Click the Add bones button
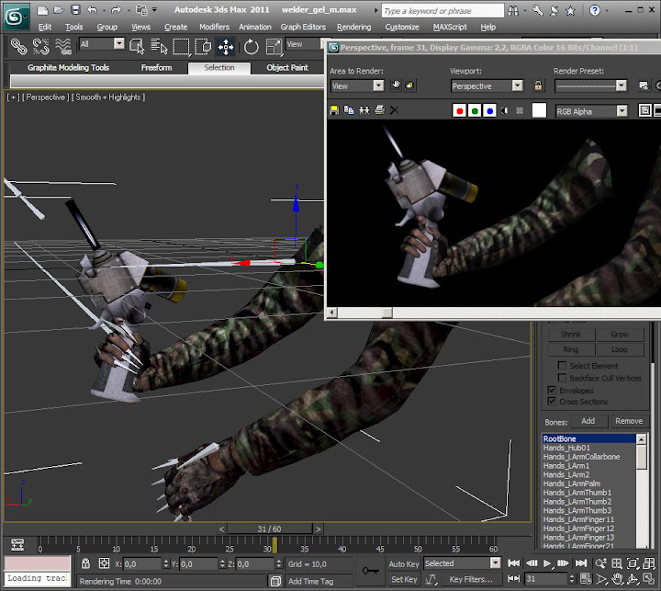Screen dimensions: 661x591 [x=588, y=421]
